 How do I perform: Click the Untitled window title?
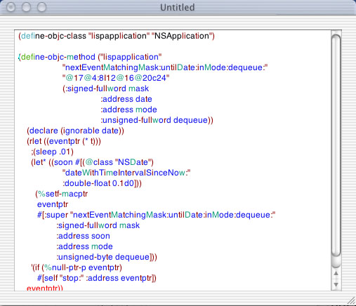[177, 7]
